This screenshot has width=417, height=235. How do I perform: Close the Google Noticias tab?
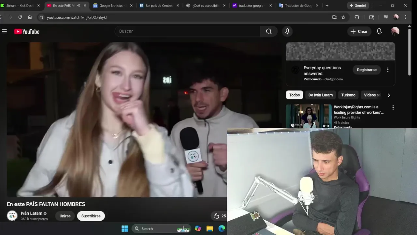click(x=132, y=6)
